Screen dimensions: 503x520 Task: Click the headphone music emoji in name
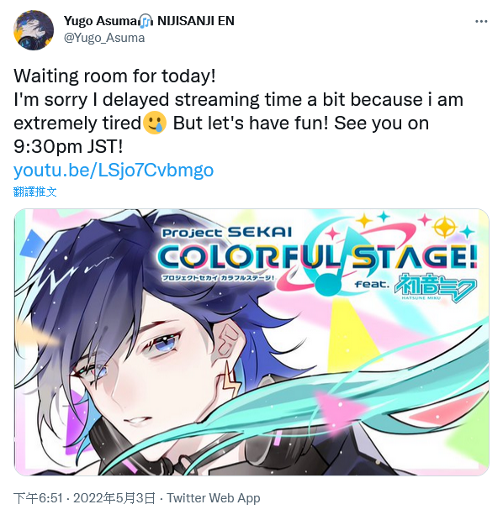pos(146,21)
